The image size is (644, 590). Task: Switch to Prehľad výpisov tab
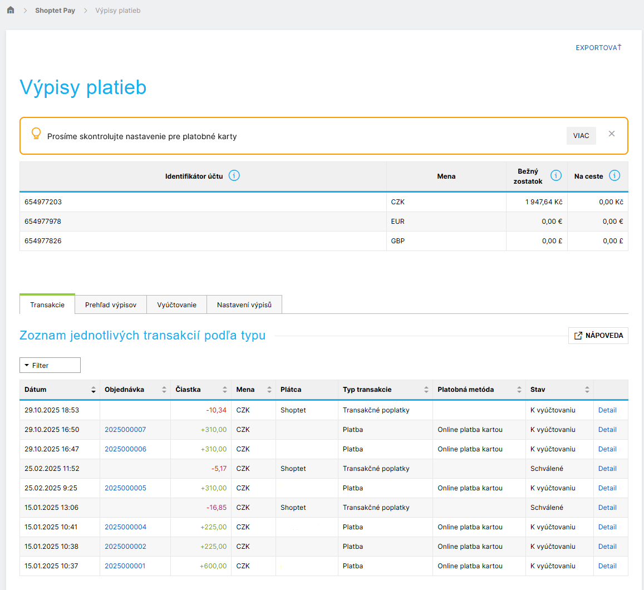(x=111, y=305)
